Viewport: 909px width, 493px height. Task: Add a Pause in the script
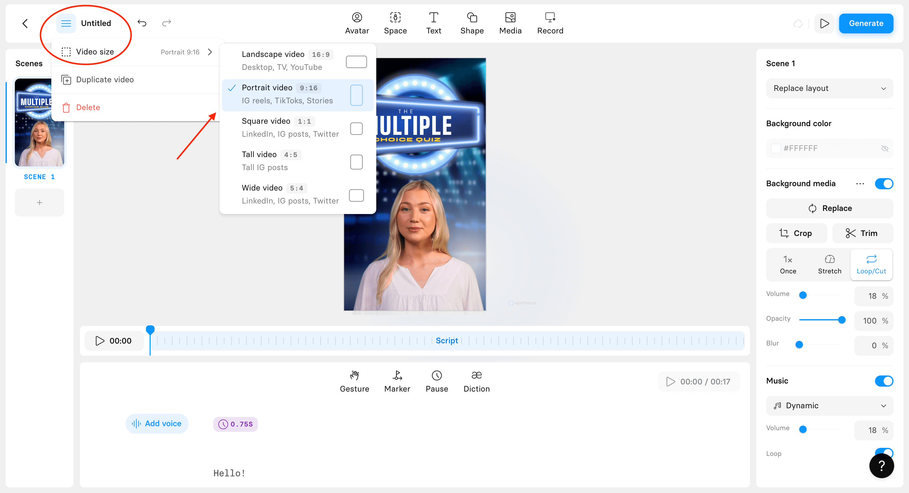(437, 381)
